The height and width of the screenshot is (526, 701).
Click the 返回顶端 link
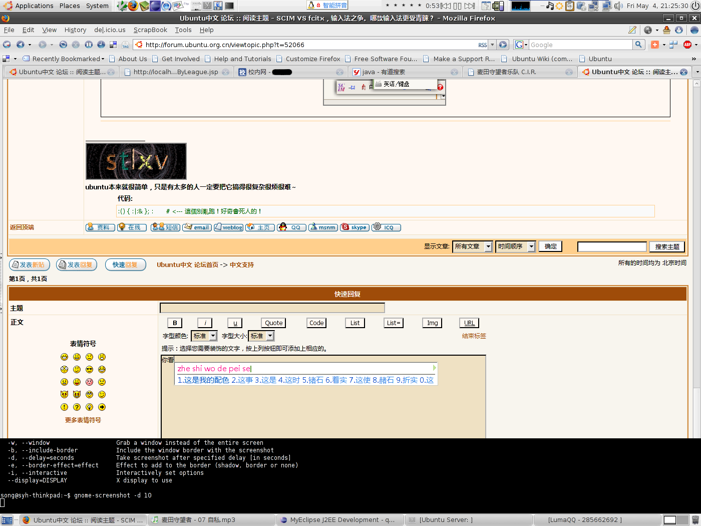pyautogui.click(x=22, y=227)
